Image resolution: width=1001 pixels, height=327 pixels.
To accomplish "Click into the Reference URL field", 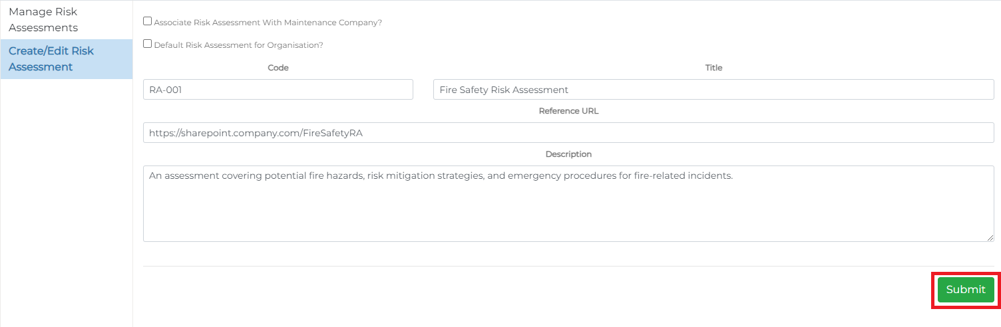I will coord(568,133).
